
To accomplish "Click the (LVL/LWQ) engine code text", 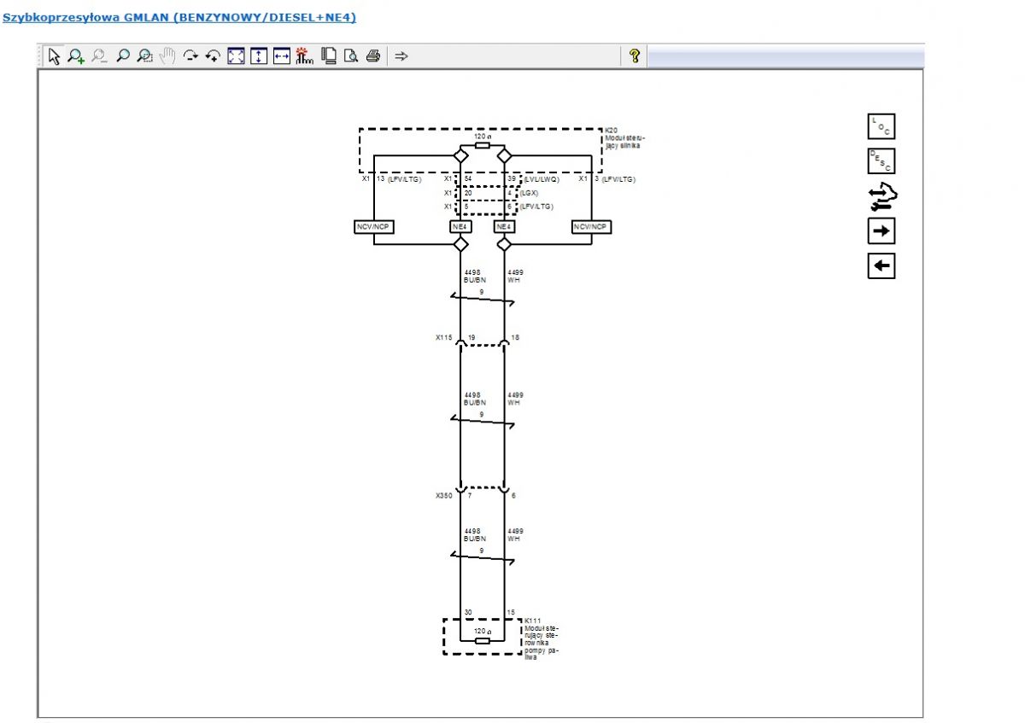I will point(542,179).
